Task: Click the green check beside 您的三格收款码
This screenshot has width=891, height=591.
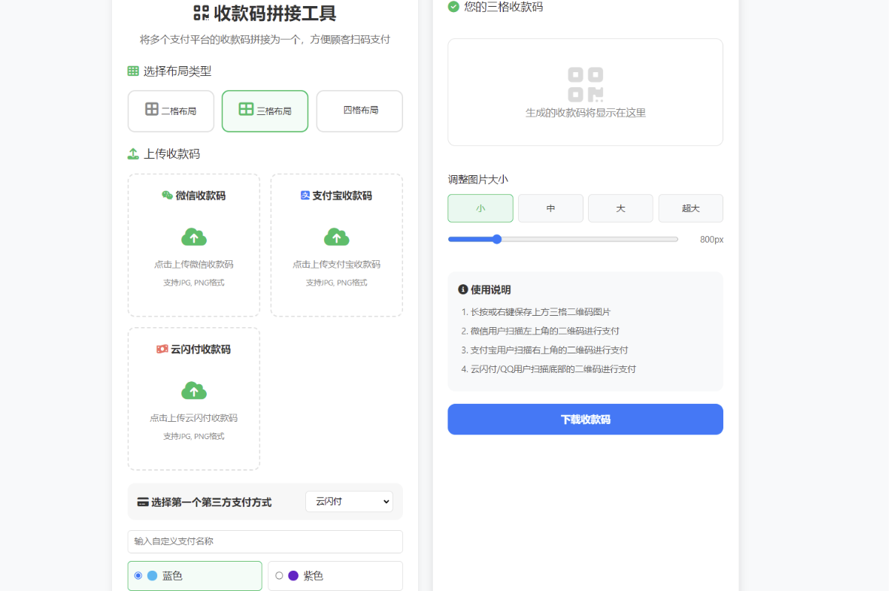Action: pyautogui.click(x=452, y=7)
